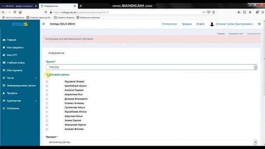Click the browser address bar URL
The height and width of the screenshot is (149, 265).
tap(81, 12)
